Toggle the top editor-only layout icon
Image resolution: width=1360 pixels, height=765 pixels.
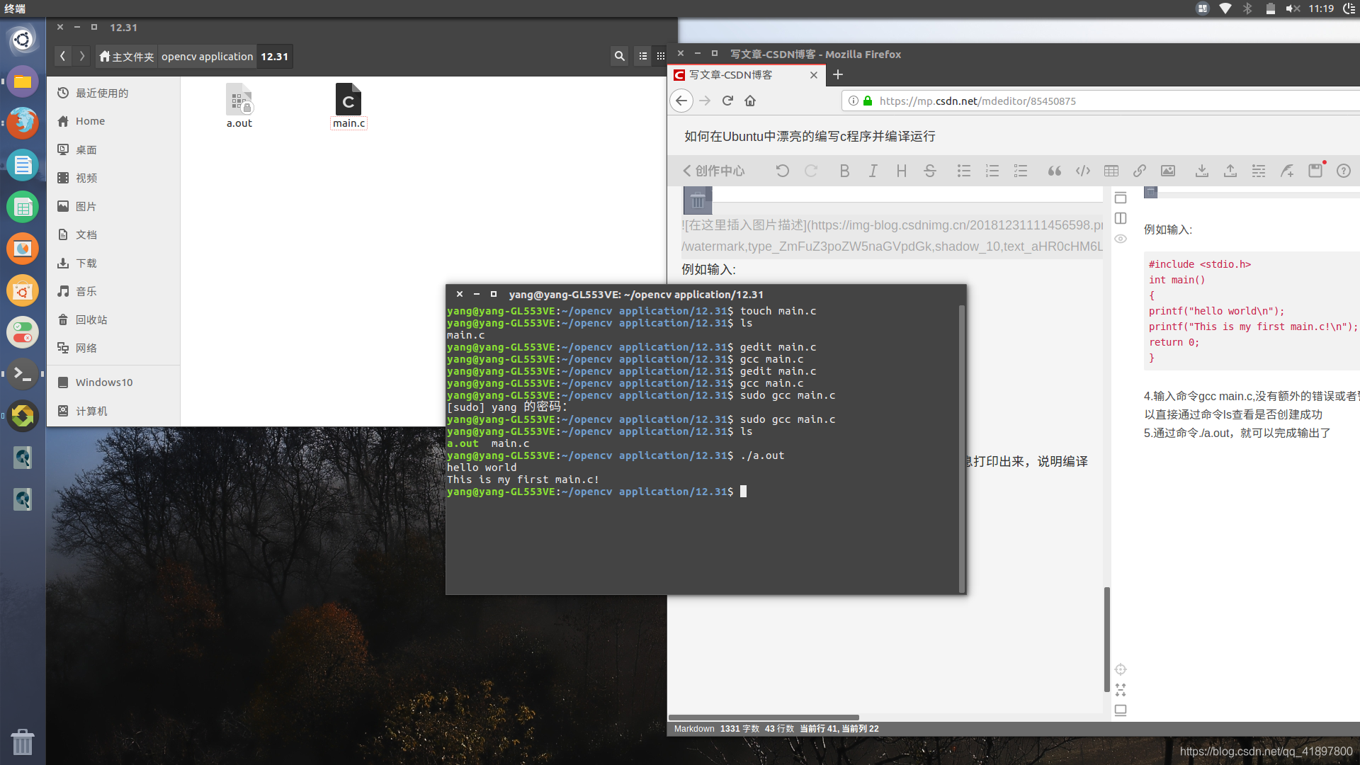pos(1121,198)
